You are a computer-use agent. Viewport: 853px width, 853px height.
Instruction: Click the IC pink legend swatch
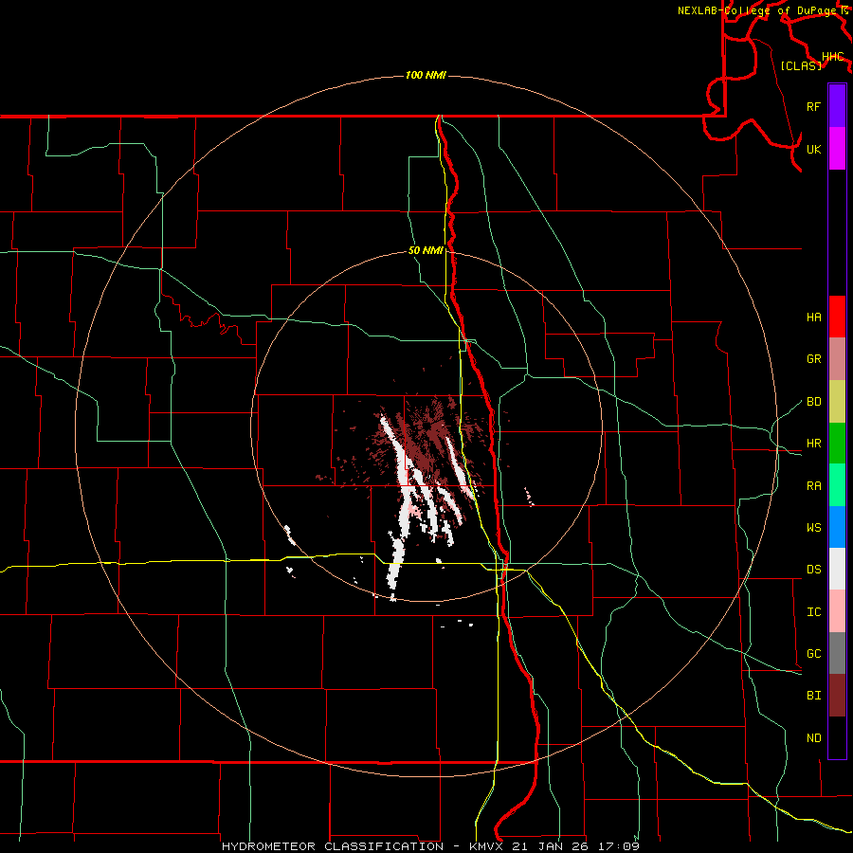837,611
